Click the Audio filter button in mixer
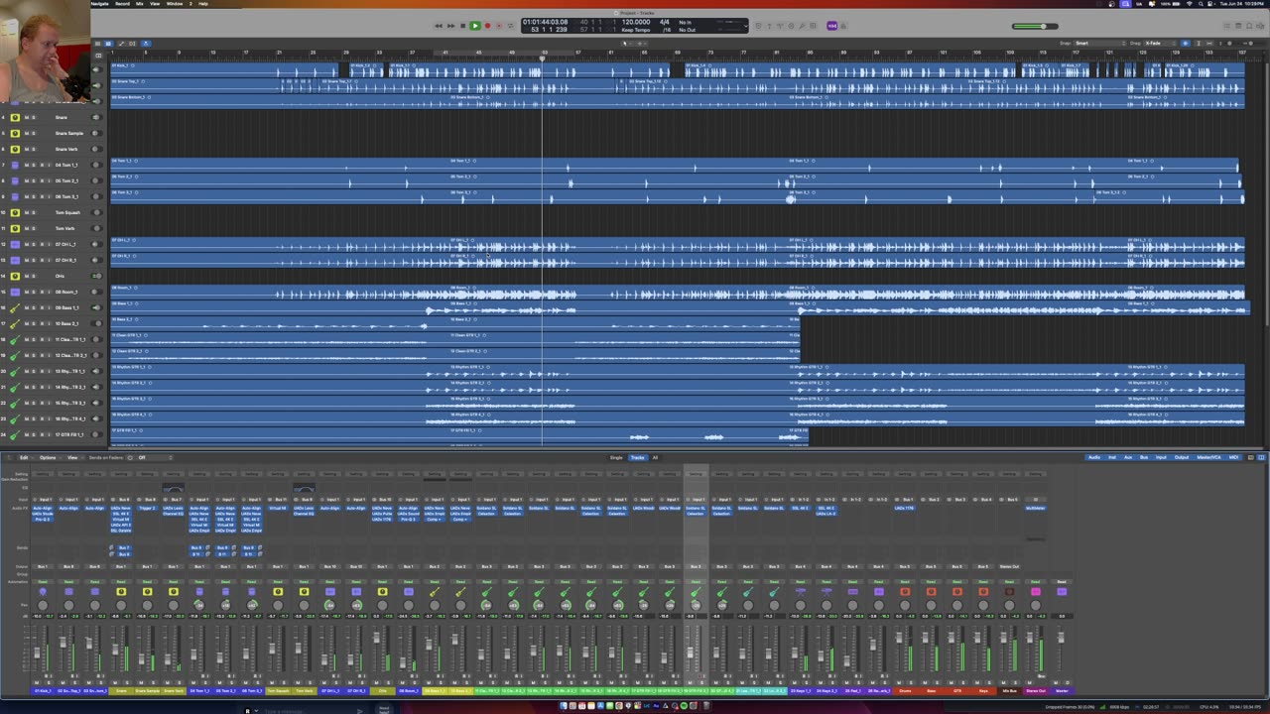The image size is (1270, 714). (x=1093, y=457)
